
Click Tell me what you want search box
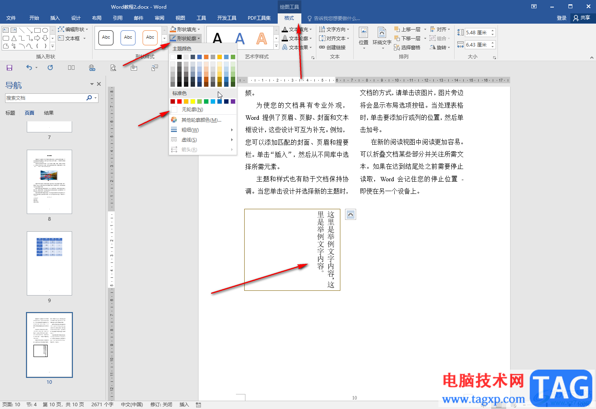[x=334, y=18]
